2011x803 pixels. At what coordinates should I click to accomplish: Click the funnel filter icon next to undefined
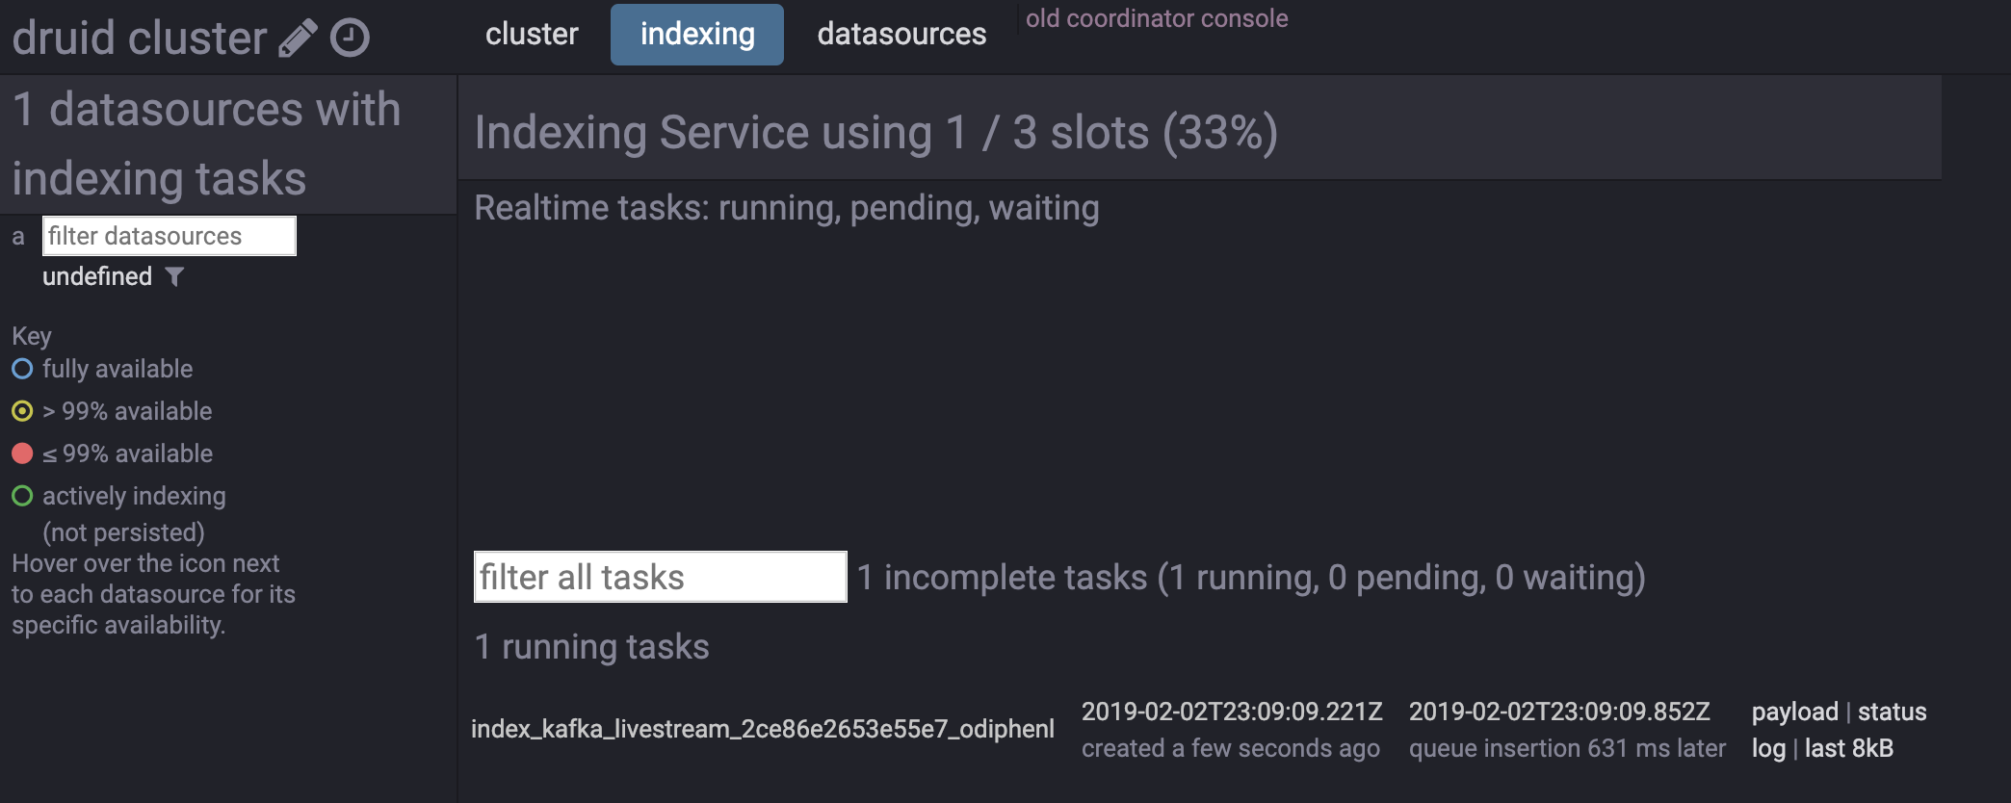[x=174, y=277]
